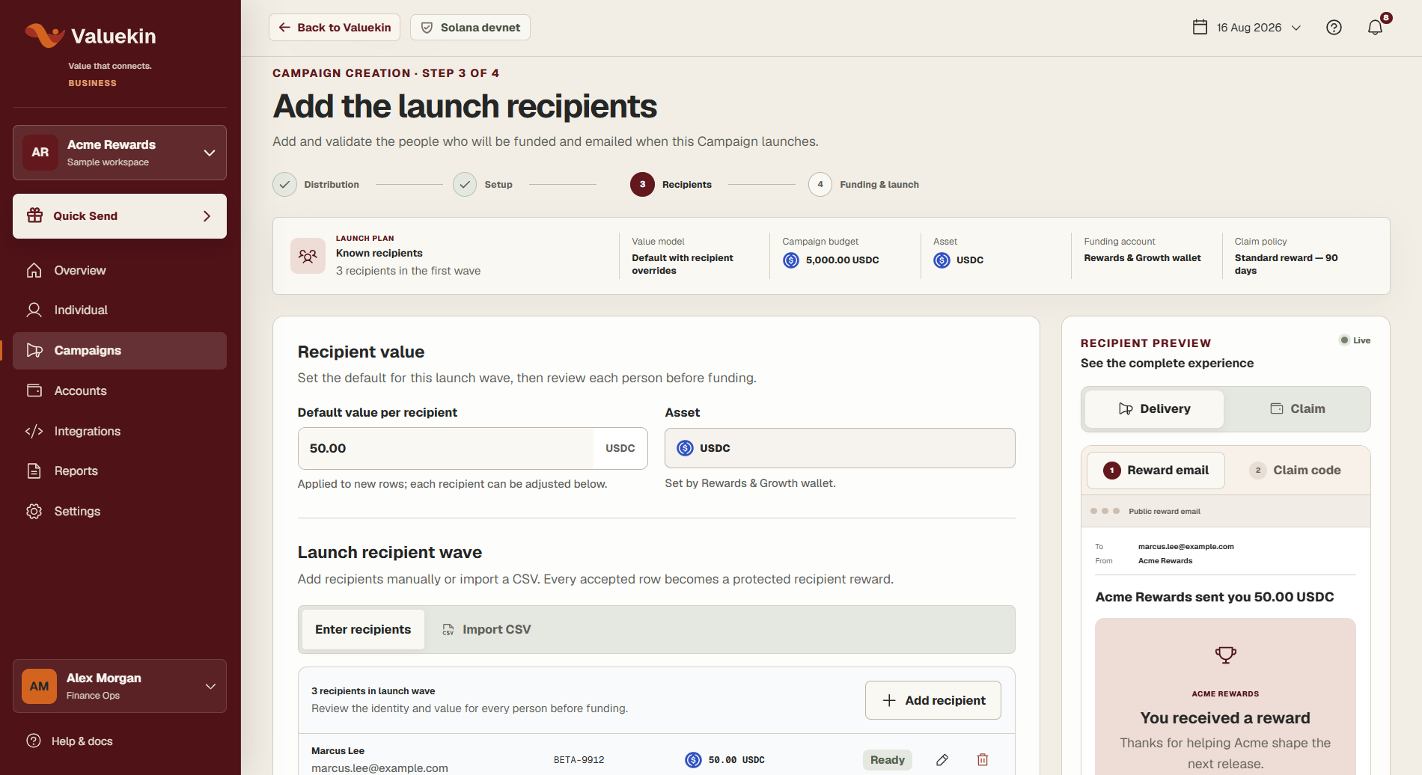Click the Help & docs question icon
Screen dimensions: 1422x775
[x=34, y=741]
